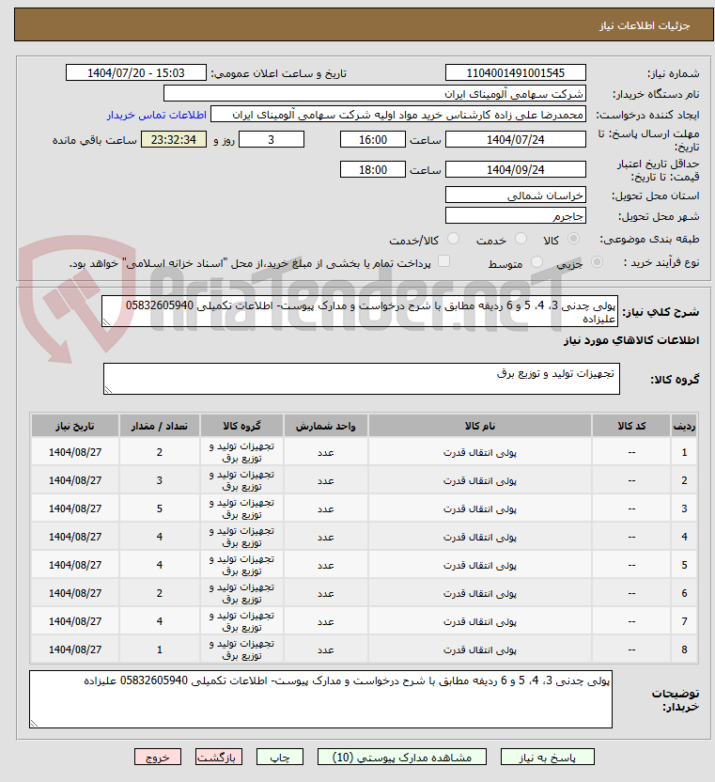The width and height of the screenshot is (715, 782).
Task: Select the متوسط purchase type radio
Action: coord(537,262)
